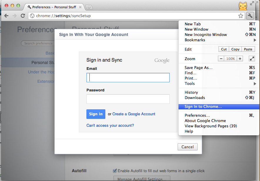The height and width of the screenshot is (181, 260).
Task: Click the Search preferences box
Action: (x=38, y=43)
